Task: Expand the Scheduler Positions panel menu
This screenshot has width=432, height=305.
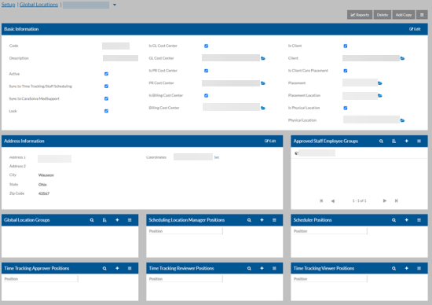Action: 419,220
